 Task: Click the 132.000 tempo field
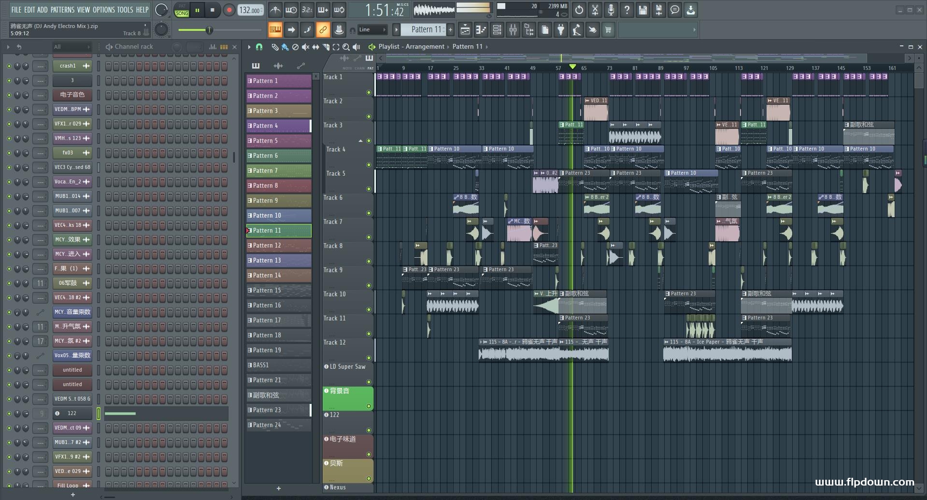pyautogui.click(x=250, y=10)
